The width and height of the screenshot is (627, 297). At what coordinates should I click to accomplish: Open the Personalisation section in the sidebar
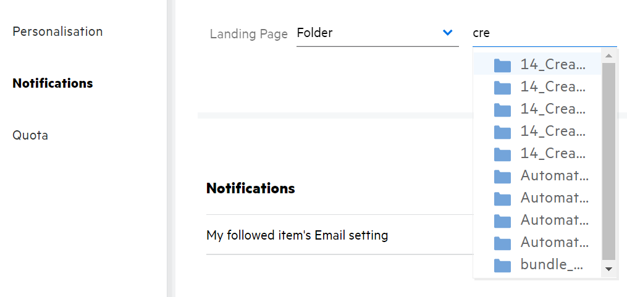(x=57, y=31)
